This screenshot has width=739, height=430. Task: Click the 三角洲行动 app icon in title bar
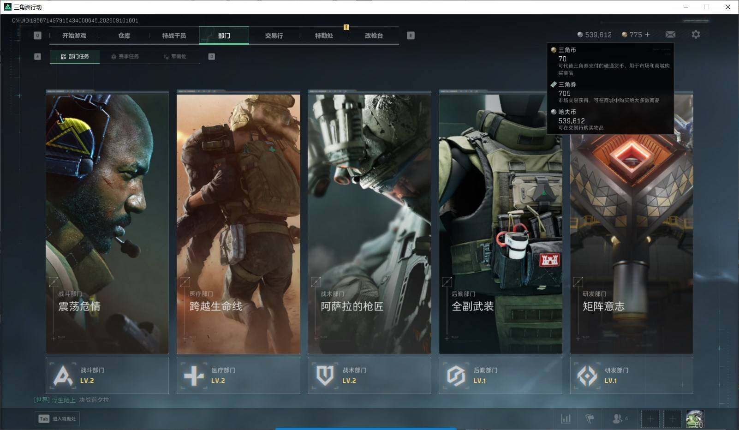(7, 7)
